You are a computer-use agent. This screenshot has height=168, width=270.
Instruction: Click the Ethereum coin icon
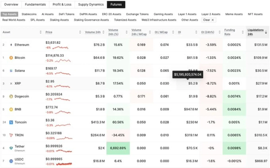tap(11, 45)
